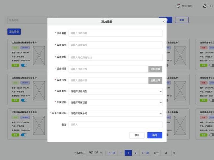
Task: Open the 每页10条 page size dropdown
Action: [95, 153]
